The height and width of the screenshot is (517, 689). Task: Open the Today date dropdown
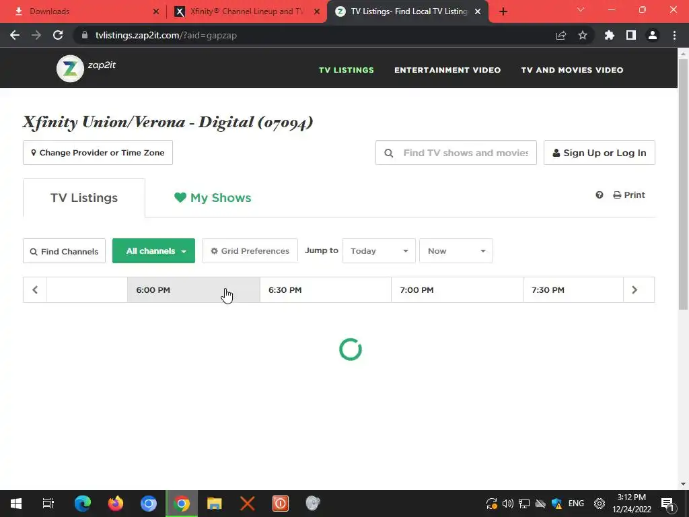pyautogui.click(x=379, y=251)
